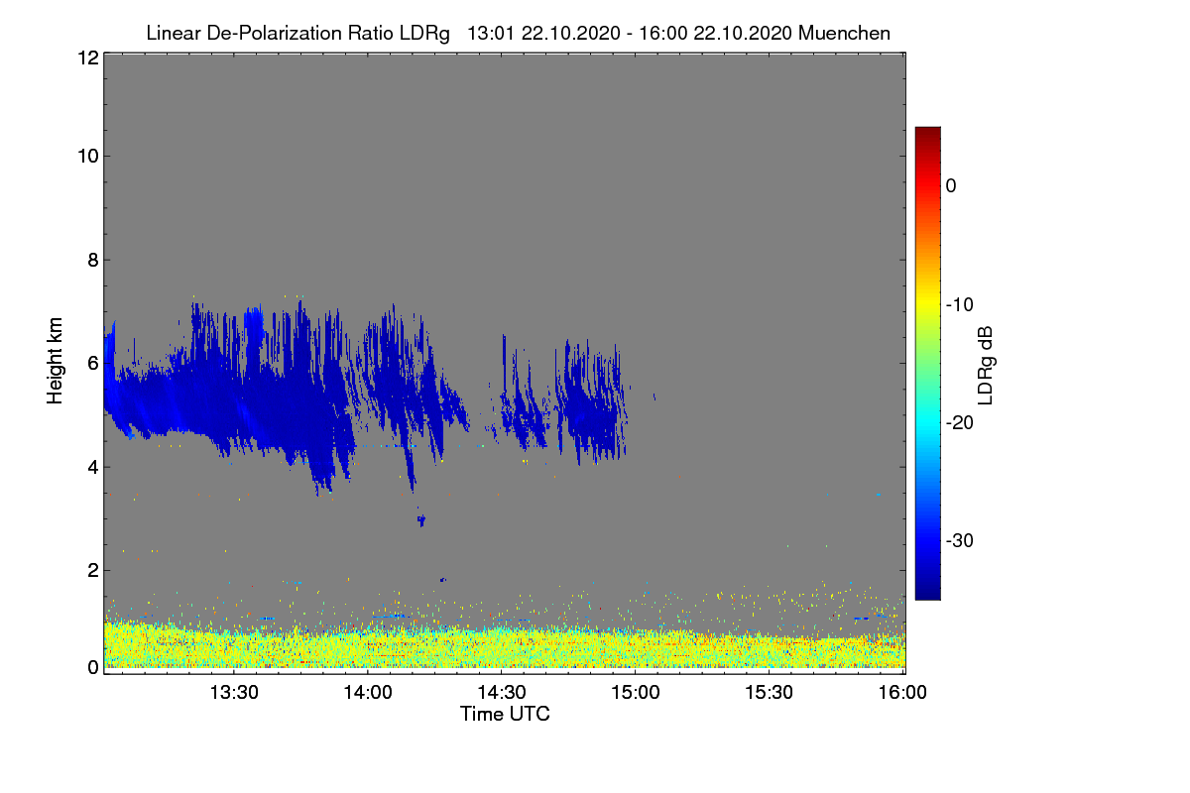Click the 14:00 time tick label

[368, 693]
